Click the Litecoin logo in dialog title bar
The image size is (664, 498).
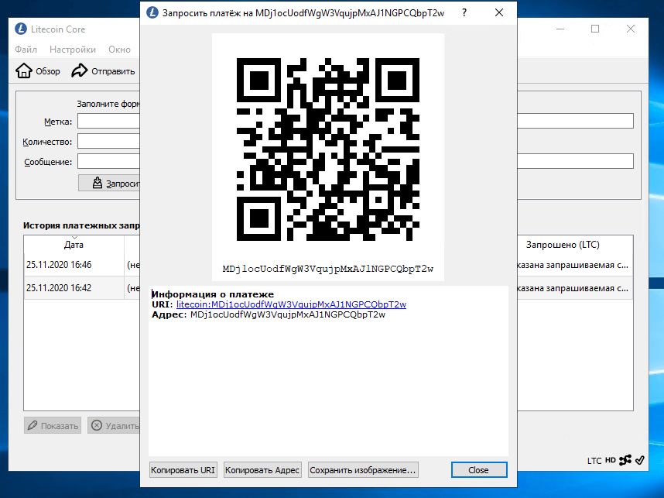pos(152,13)
